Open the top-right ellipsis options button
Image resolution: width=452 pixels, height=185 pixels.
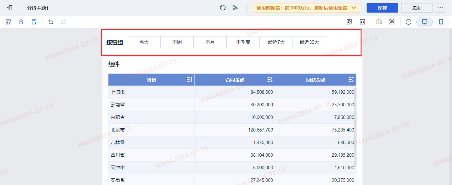click(x=441, y=8)
